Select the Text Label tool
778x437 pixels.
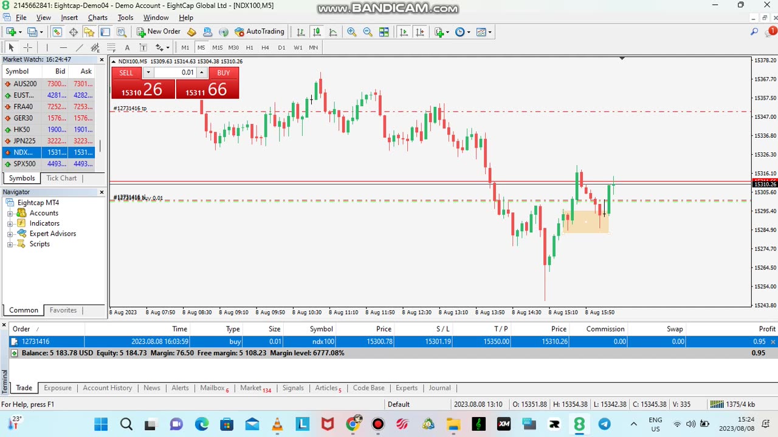click(143, 47)
